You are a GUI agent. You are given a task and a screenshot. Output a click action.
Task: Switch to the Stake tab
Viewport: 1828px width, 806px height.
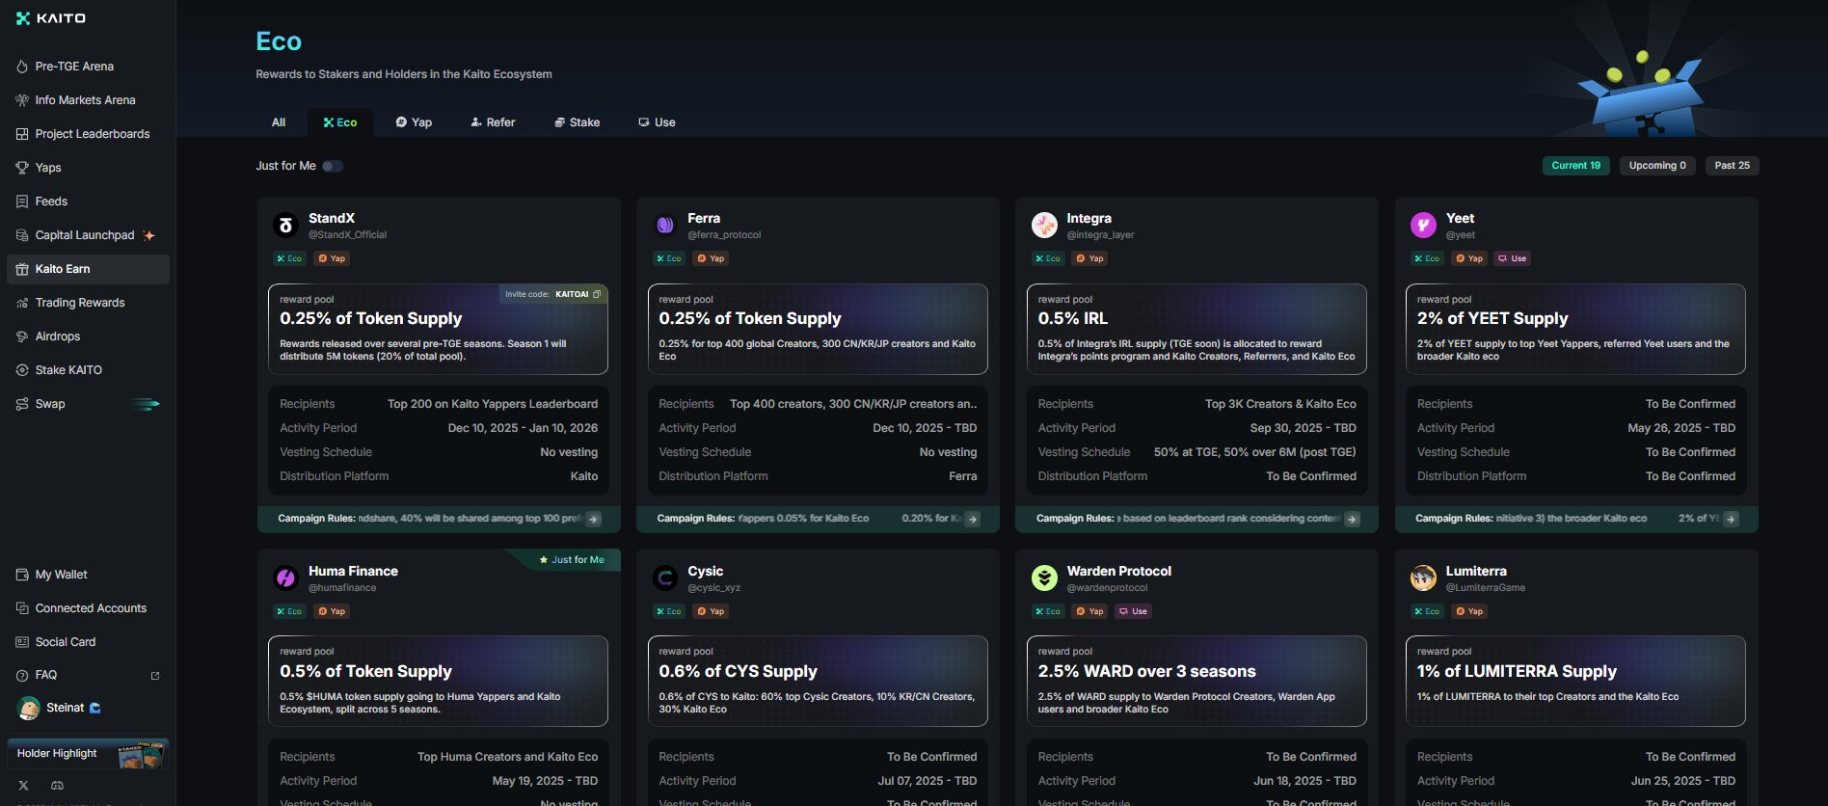[x=578, y=122]
